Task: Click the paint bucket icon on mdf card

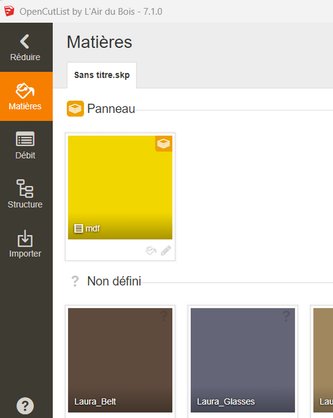Action: pyautogui.click(x=151, y=251)
